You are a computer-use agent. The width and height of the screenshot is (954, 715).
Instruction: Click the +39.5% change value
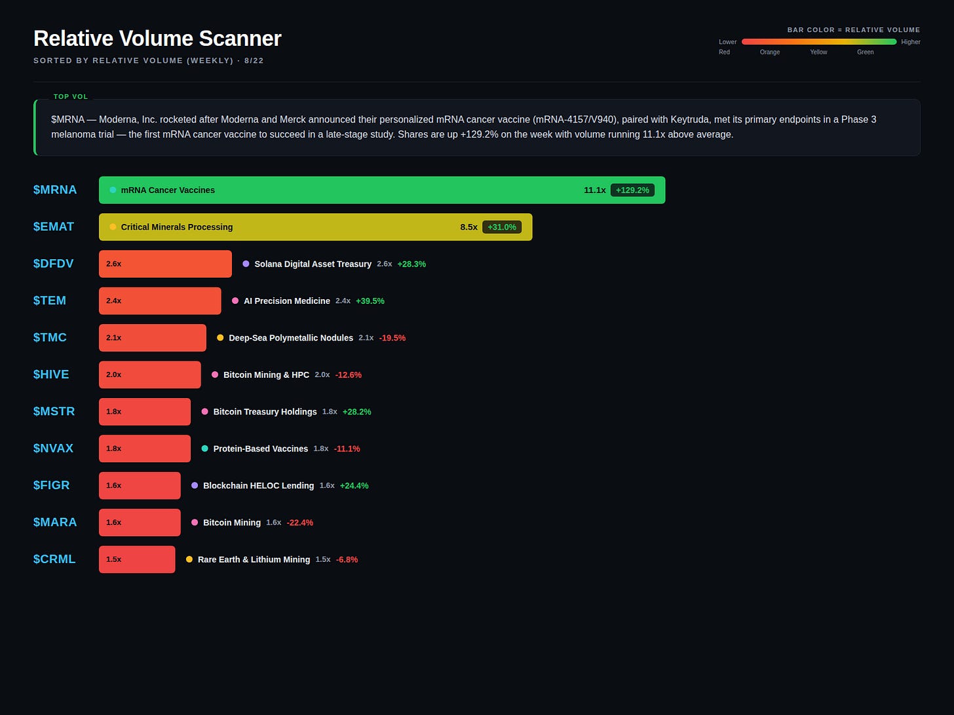tap(370, 301)
